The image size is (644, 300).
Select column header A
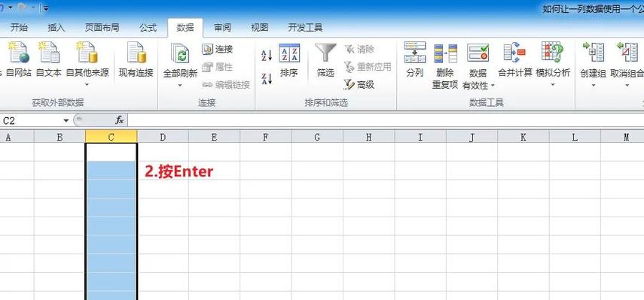click(x=17, y=137)
